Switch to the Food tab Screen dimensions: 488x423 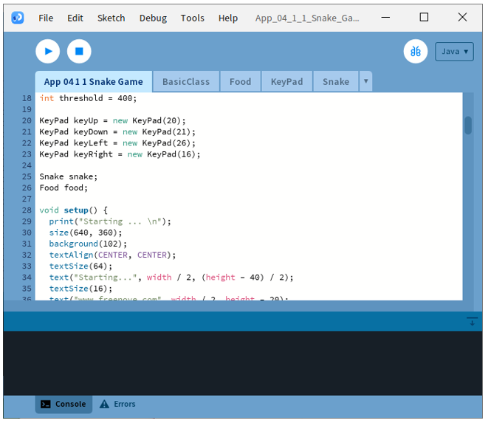[240, 81]
